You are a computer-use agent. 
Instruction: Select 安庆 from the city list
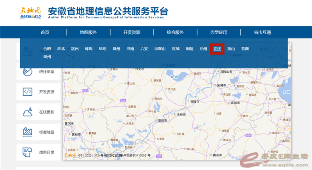tap(217, 49)
